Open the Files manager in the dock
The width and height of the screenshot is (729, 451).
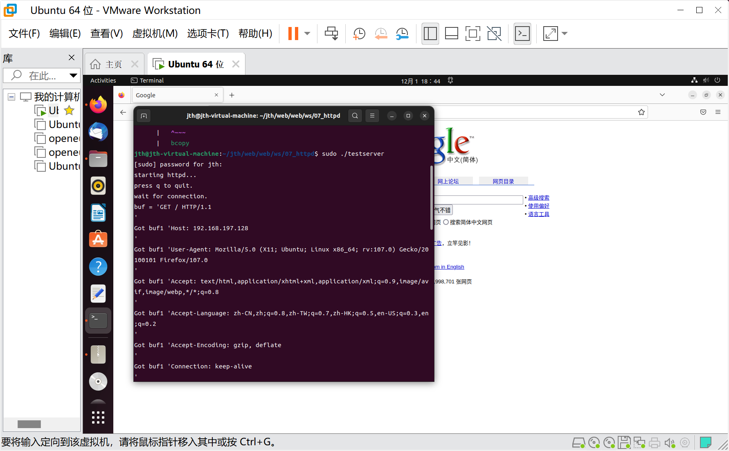click(98, 159)
